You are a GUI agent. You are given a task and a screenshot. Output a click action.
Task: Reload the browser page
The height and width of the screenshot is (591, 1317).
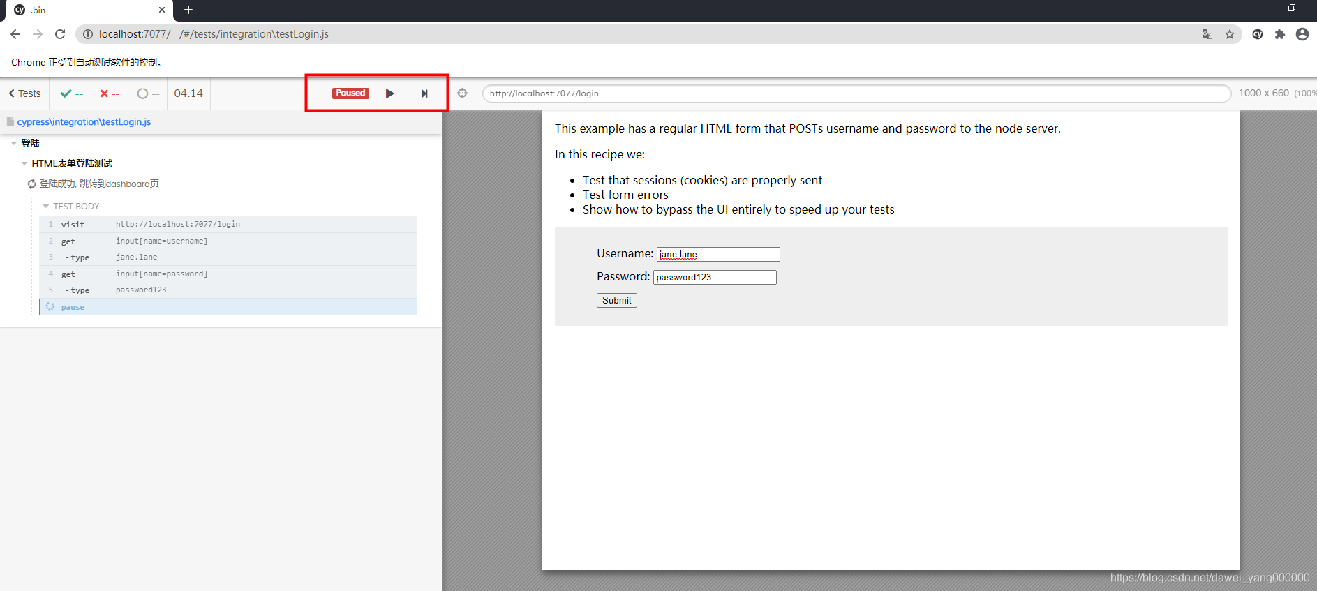pyautogui.click(x=60, y=34)
